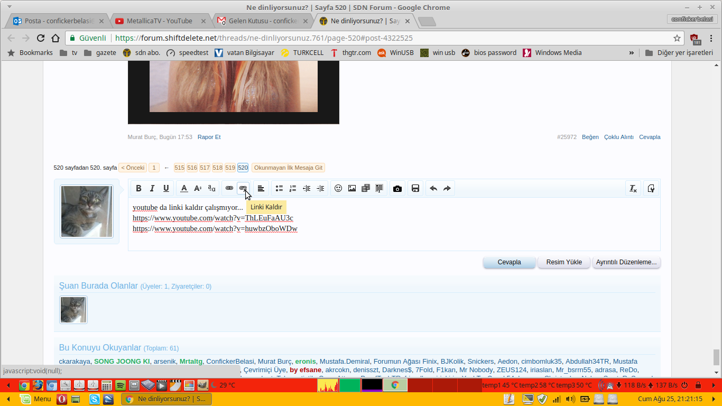Image resolution: width=722 pixels, height=406 pixels.
Task: Open the tv bookmarks folder
Action: (x=69, y=53)
